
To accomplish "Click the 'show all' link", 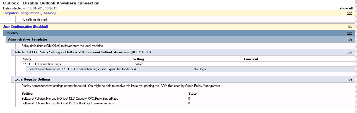I will tap(346, 8).
